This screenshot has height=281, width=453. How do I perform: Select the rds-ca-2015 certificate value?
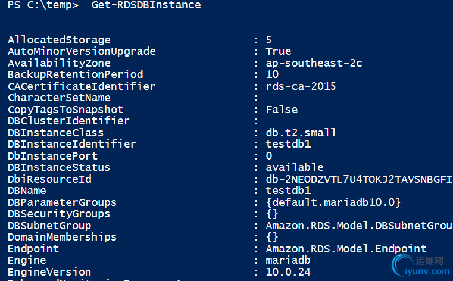[x=301, y=86]
